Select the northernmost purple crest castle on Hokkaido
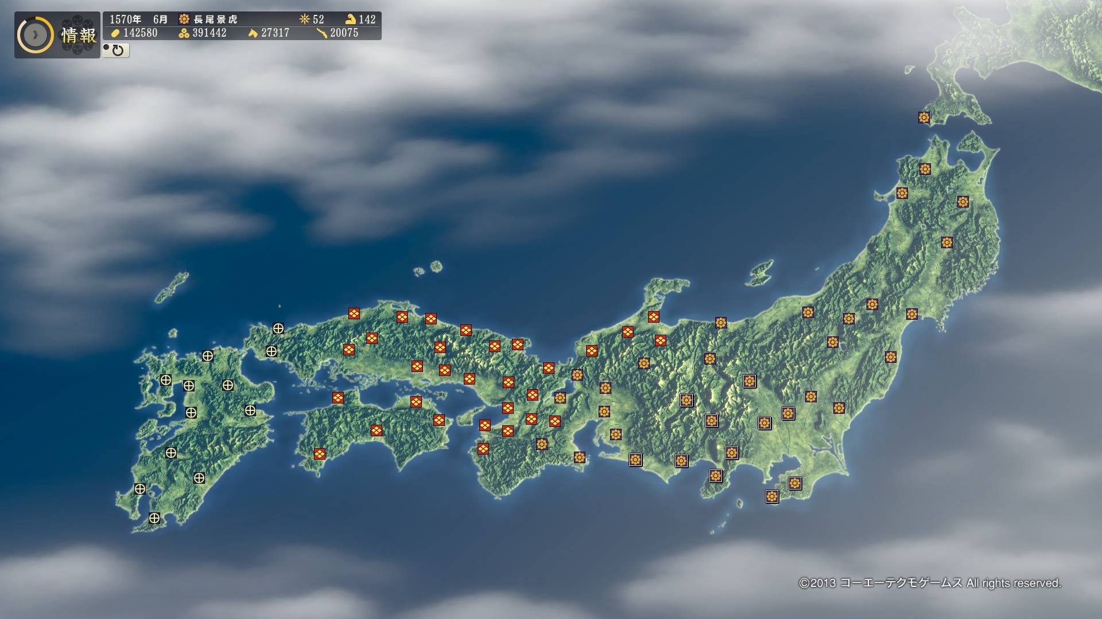Screen dimensions: 1102x619 click(924, 117)
